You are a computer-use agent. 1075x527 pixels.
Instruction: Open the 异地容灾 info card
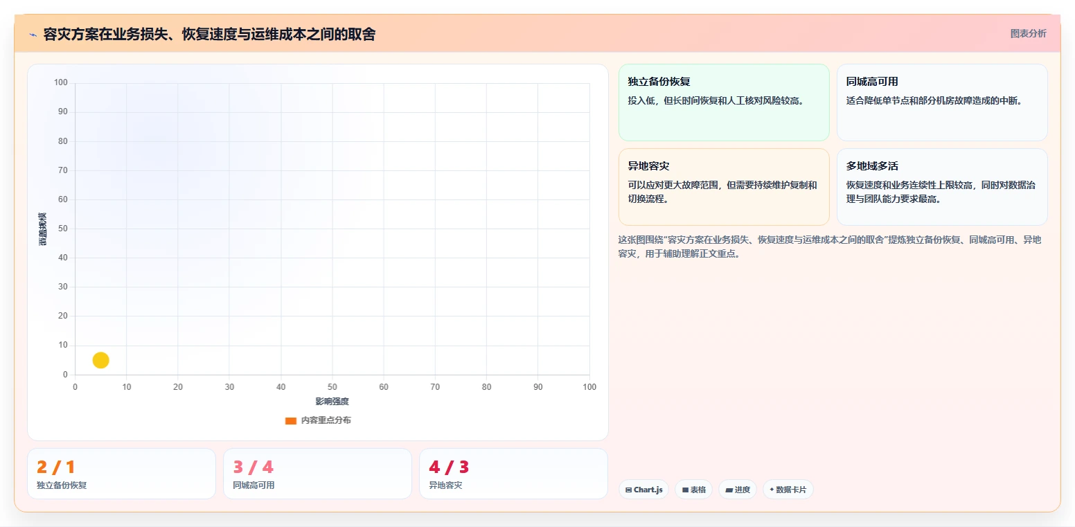pos(724,187)
